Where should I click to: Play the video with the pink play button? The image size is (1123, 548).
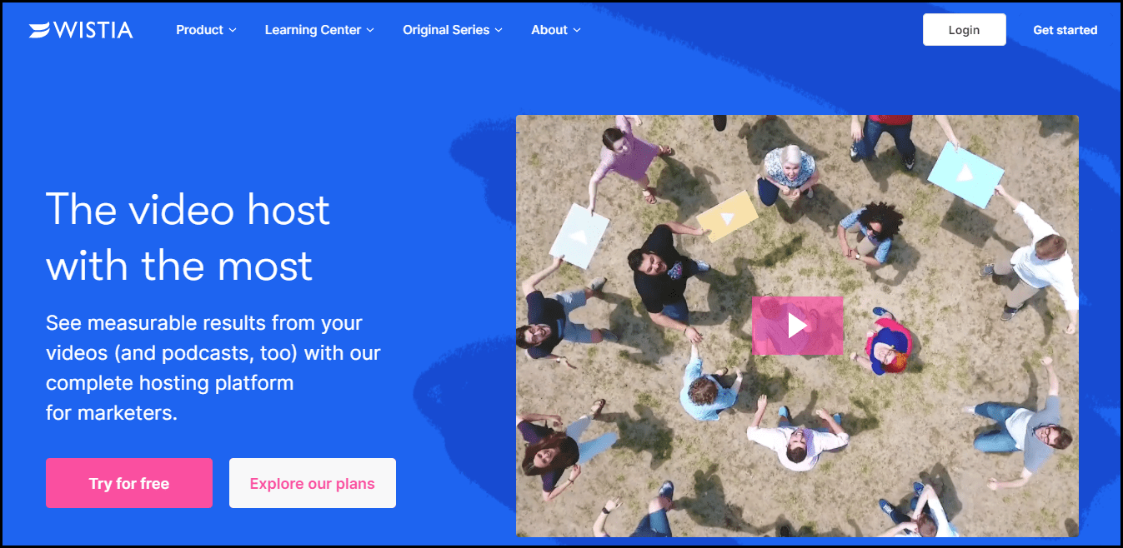797,326
